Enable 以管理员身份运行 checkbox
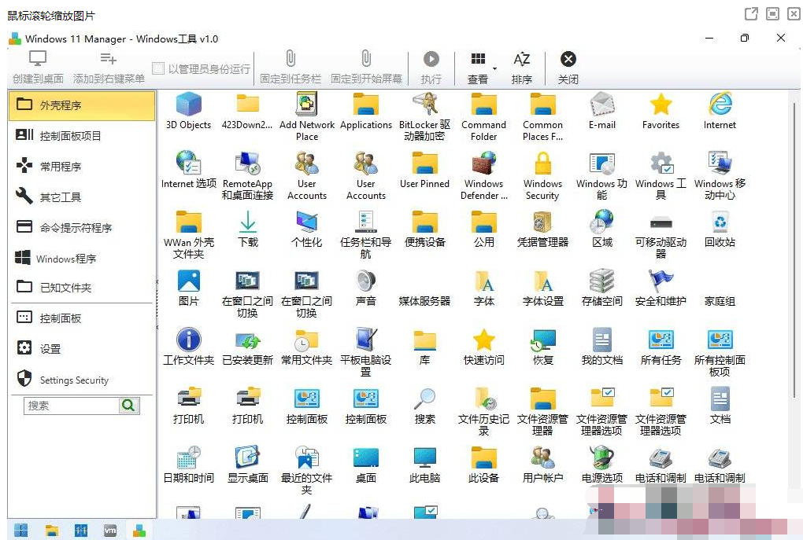803x540 pixels. click(x=159, y=68)
